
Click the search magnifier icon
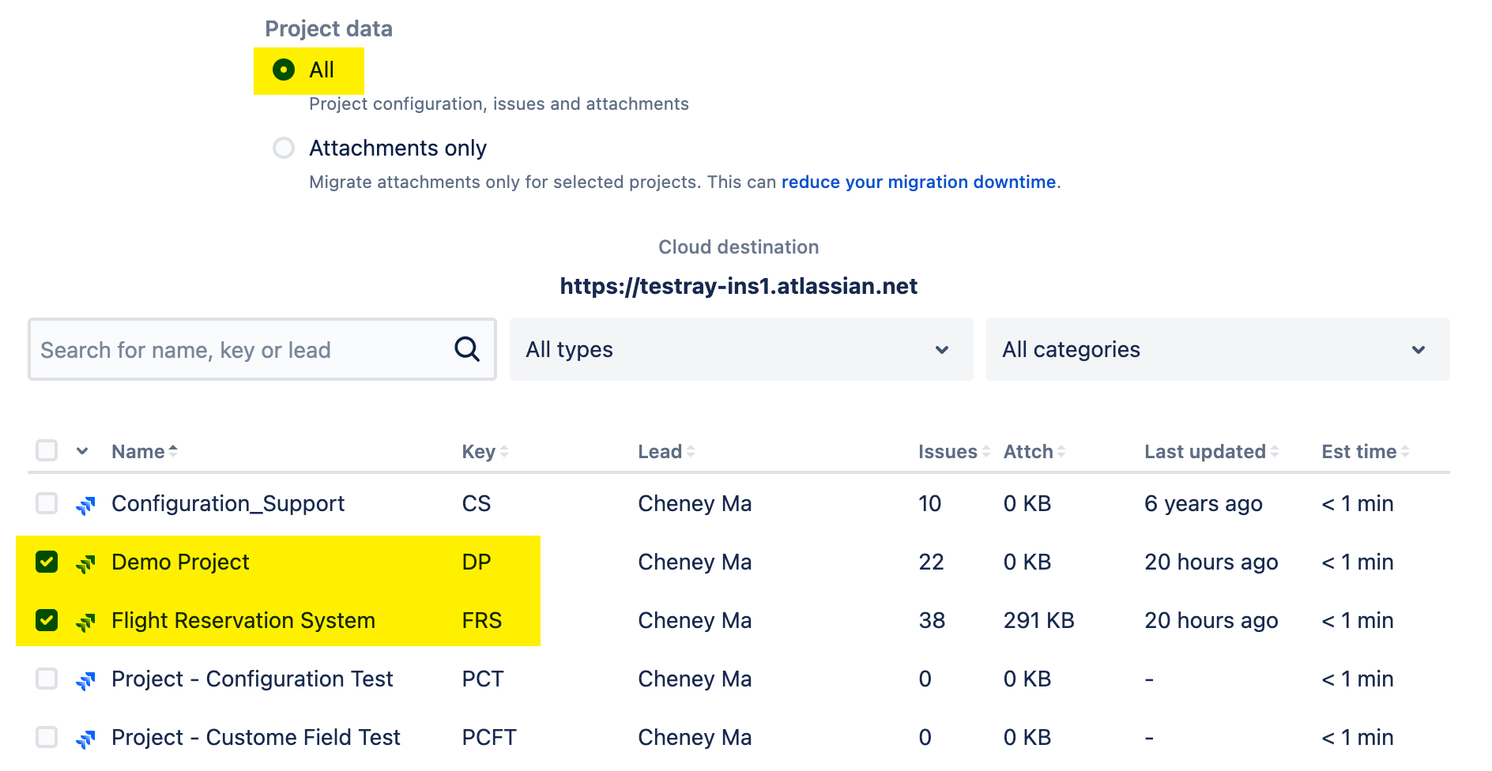pyautogui.click(x=467, y=349)
